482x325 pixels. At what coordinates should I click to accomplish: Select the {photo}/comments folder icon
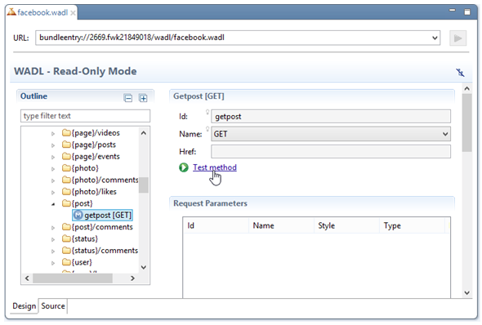66,180
